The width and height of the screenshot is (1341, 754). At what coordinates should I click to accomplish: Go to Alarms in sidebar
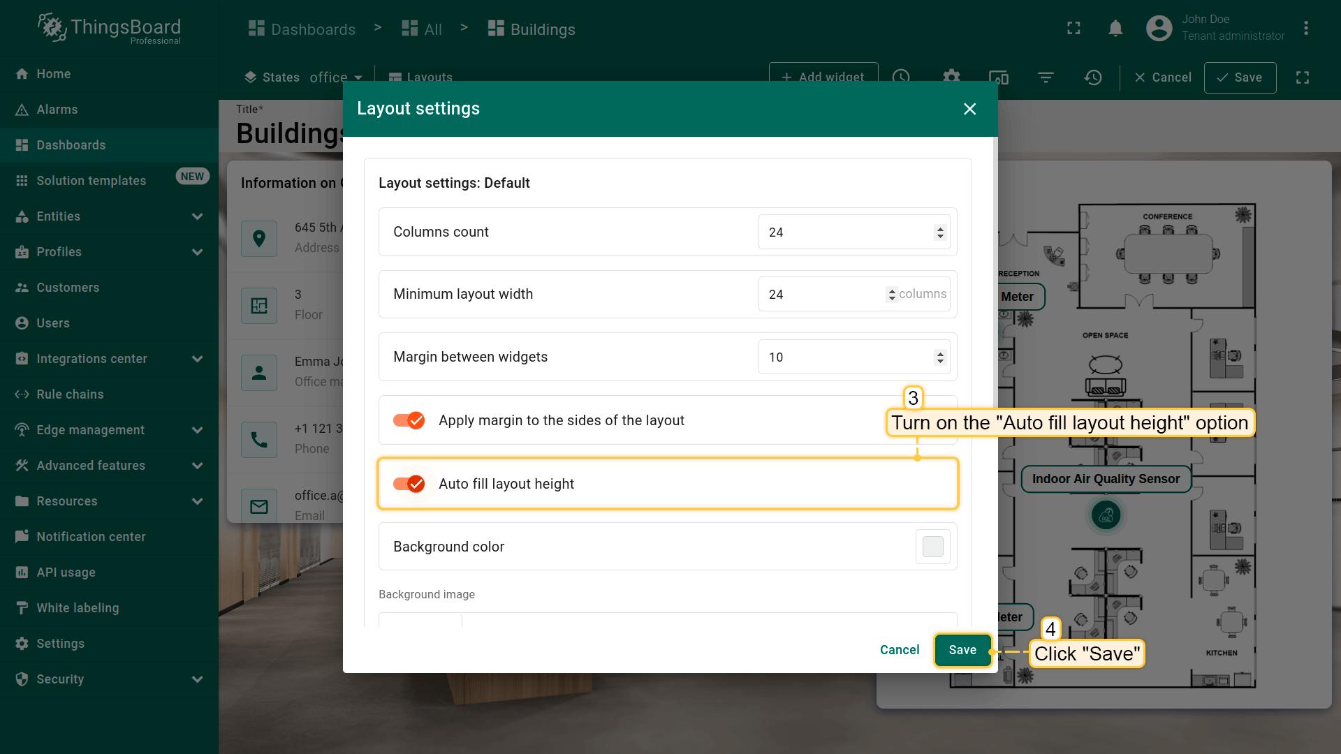(x=57, y=110)
